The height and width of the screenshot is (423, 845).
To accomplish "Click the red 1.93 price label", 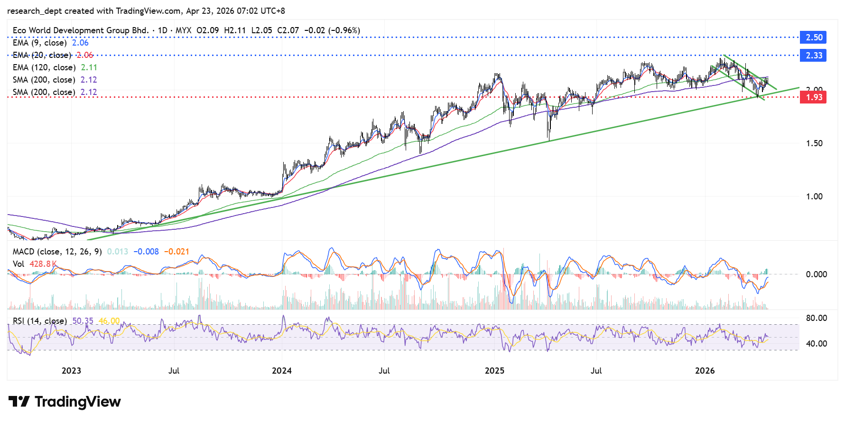I will (x=814, y=97).
